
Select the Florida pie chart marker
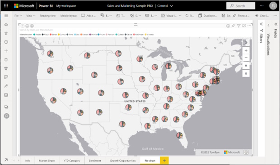(179, 135)
